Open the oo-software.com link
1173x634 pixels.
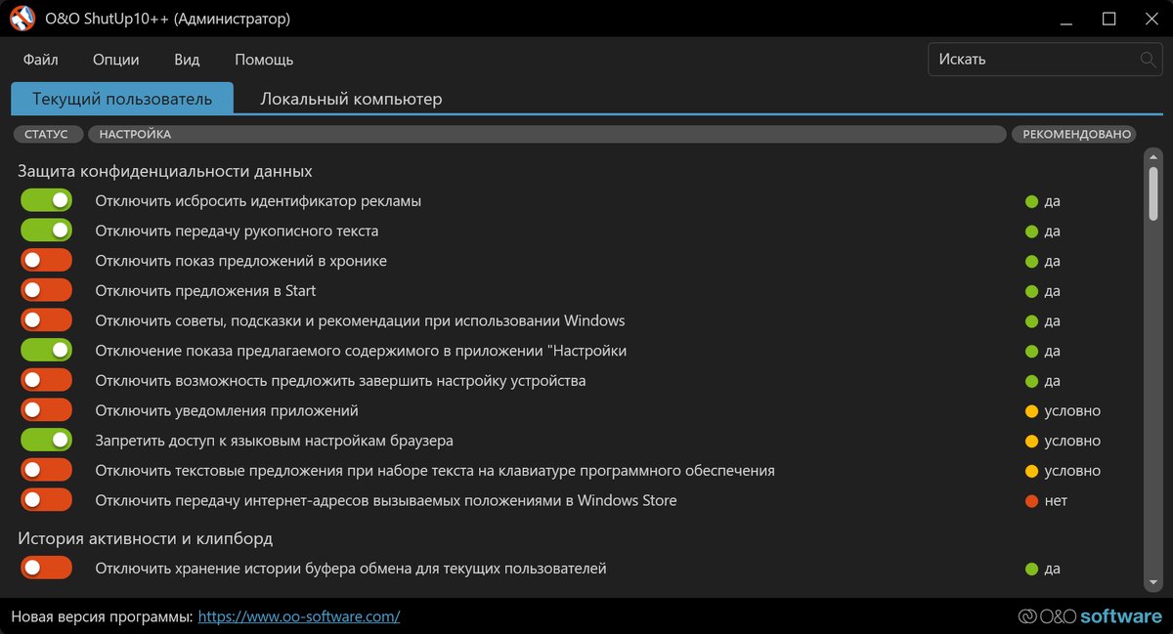click(x=299, y=616)
